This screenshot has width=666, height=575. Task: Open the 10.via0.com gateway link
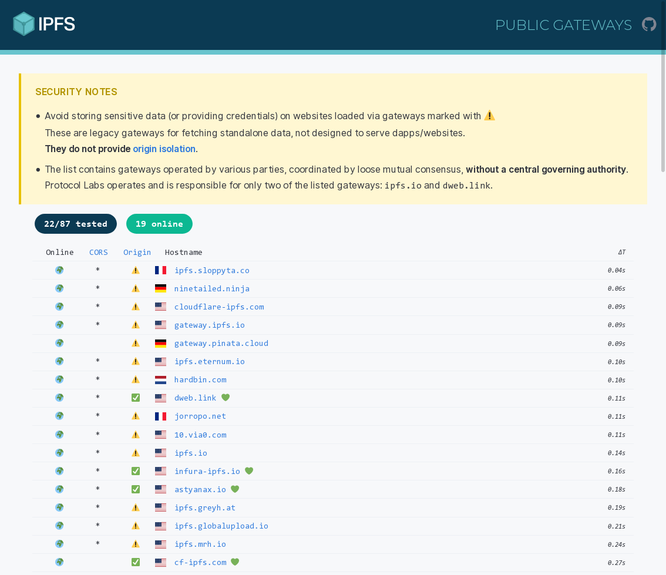click(200, 435)
